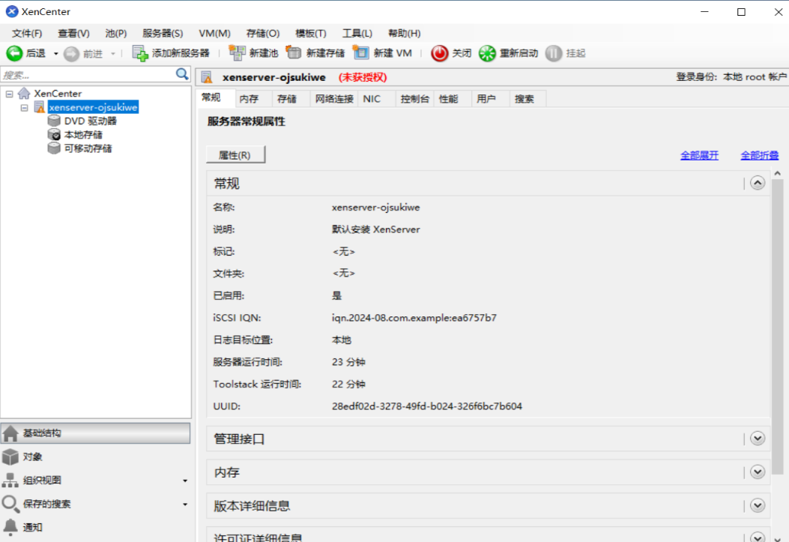Image resolution: width=789 pixels, height=542 pixels.
Task: Open Back history dropdown arrow
Action: coord(56,54)
